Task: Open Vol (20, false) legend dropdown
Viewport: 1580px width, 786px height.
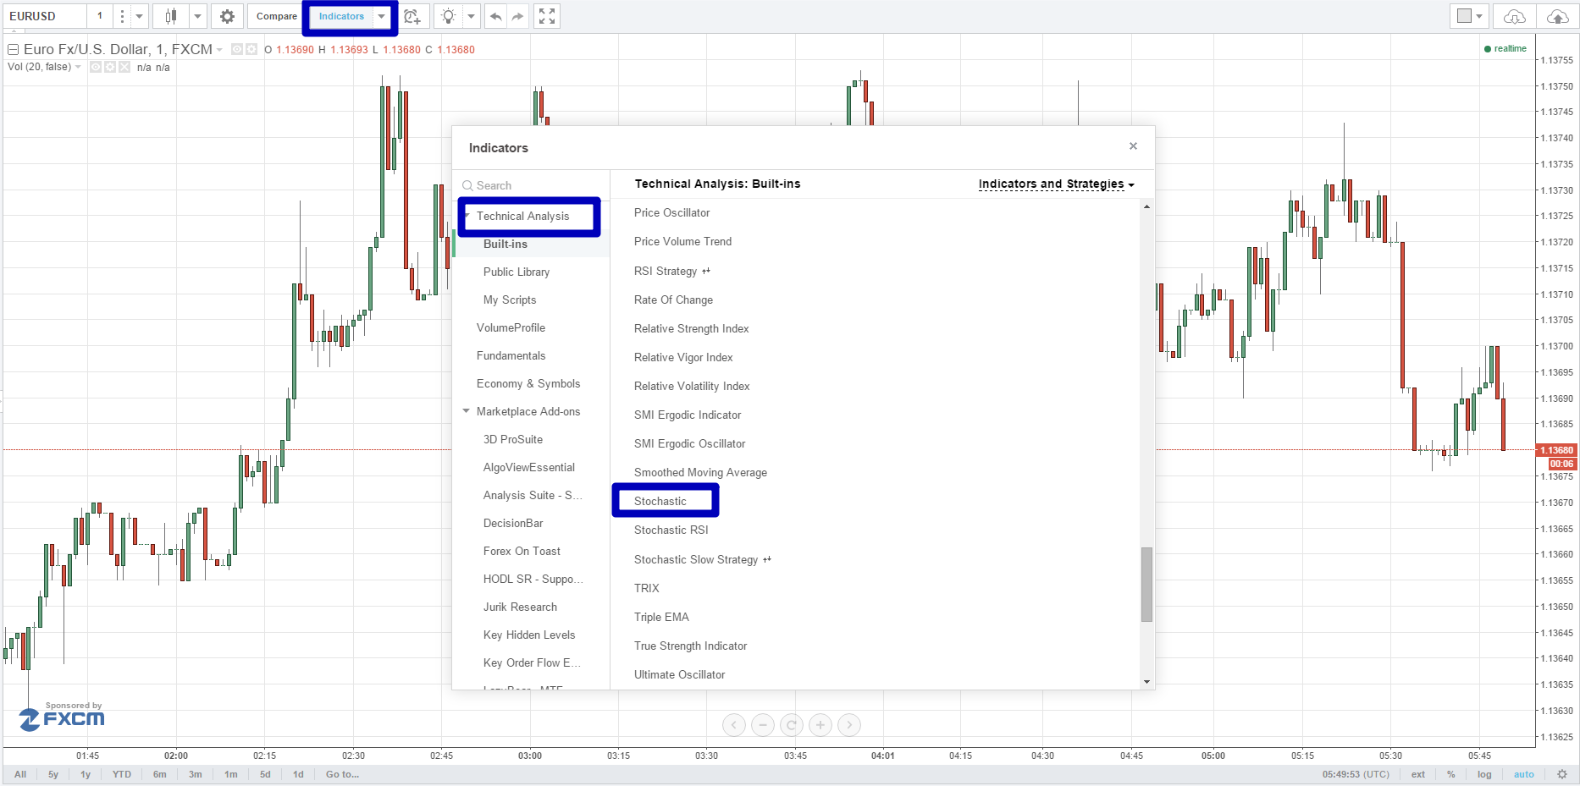Action: 78,67
